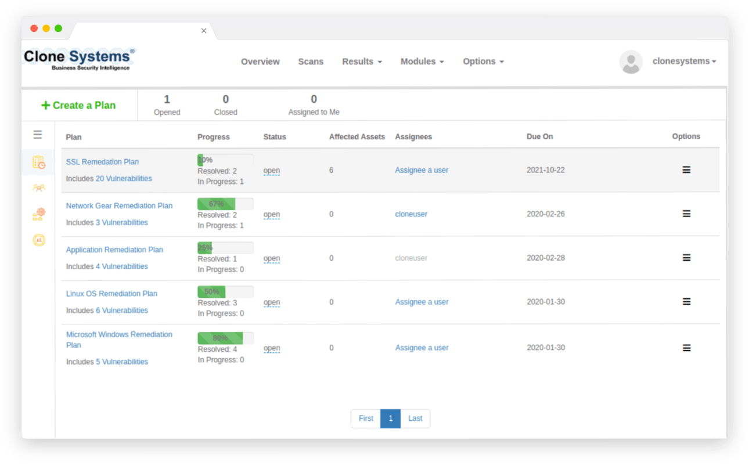This screenshot has height=469, width=749.
Task: Show the Opened plans count tab
Action: (x=167, y=105)
